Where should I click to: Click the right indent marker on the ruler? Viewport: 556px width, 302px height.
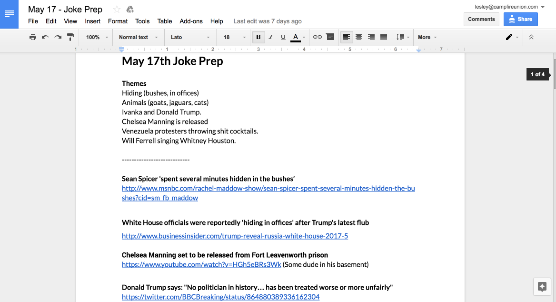(419, 50)
